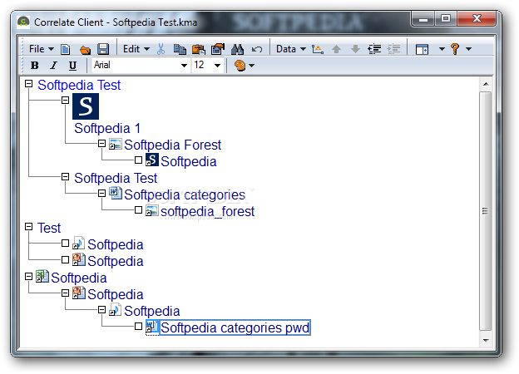Select the 'Softpedia 1' label
519x374 pixels.
coord(107,128)
